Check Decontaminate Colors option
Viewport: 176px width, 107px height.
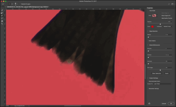(x=148, y=81)
